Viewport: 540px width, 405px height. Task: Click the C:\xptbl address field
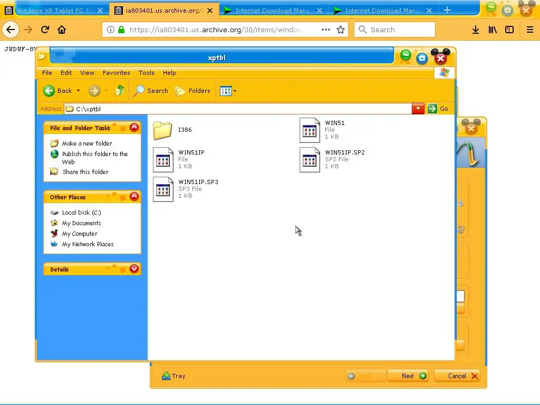pyautogui.click(x=238, y=109)
